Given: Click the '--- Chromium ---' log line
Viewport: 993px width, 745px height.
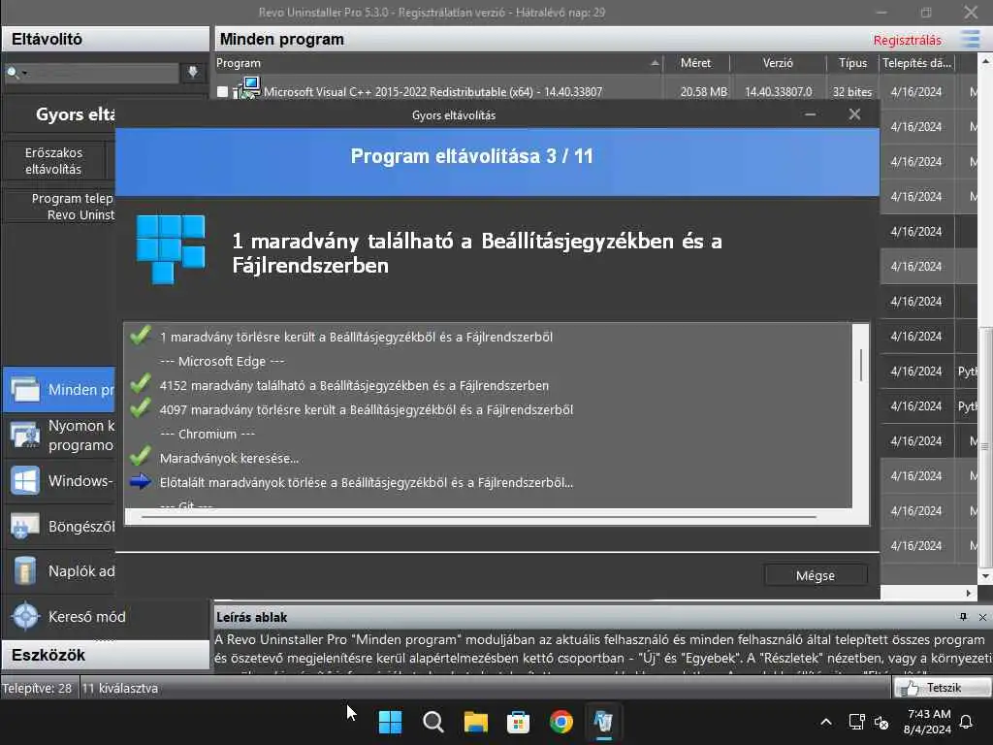Looking at the screenshot, I should [208, 434].
